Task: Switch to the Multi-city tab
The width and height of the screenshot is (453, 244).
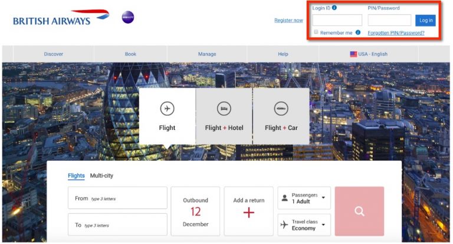Action: tap(101, 175)
